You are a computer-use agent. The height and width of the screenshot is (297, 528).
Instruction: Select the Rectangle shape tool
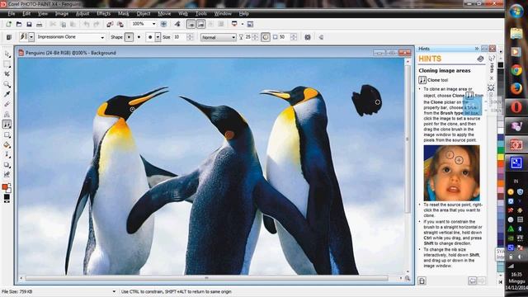click(x=7, y=135)
